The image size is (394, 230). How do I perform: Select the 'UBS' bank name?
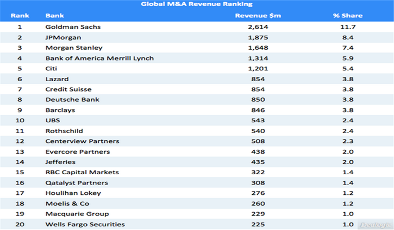(53, 120)
